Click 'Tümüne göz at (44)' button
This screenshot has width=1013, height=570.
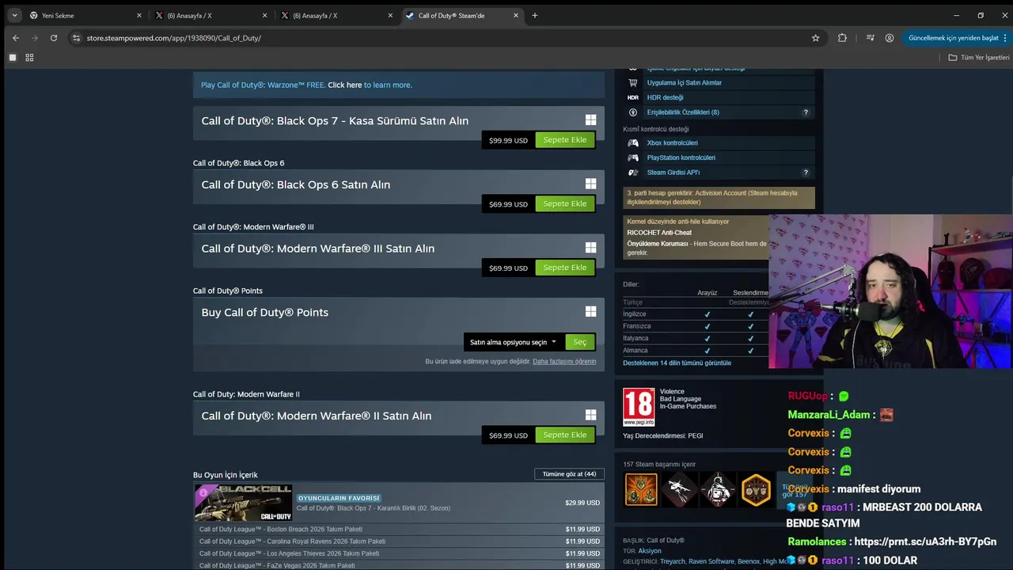pos(569,474)
